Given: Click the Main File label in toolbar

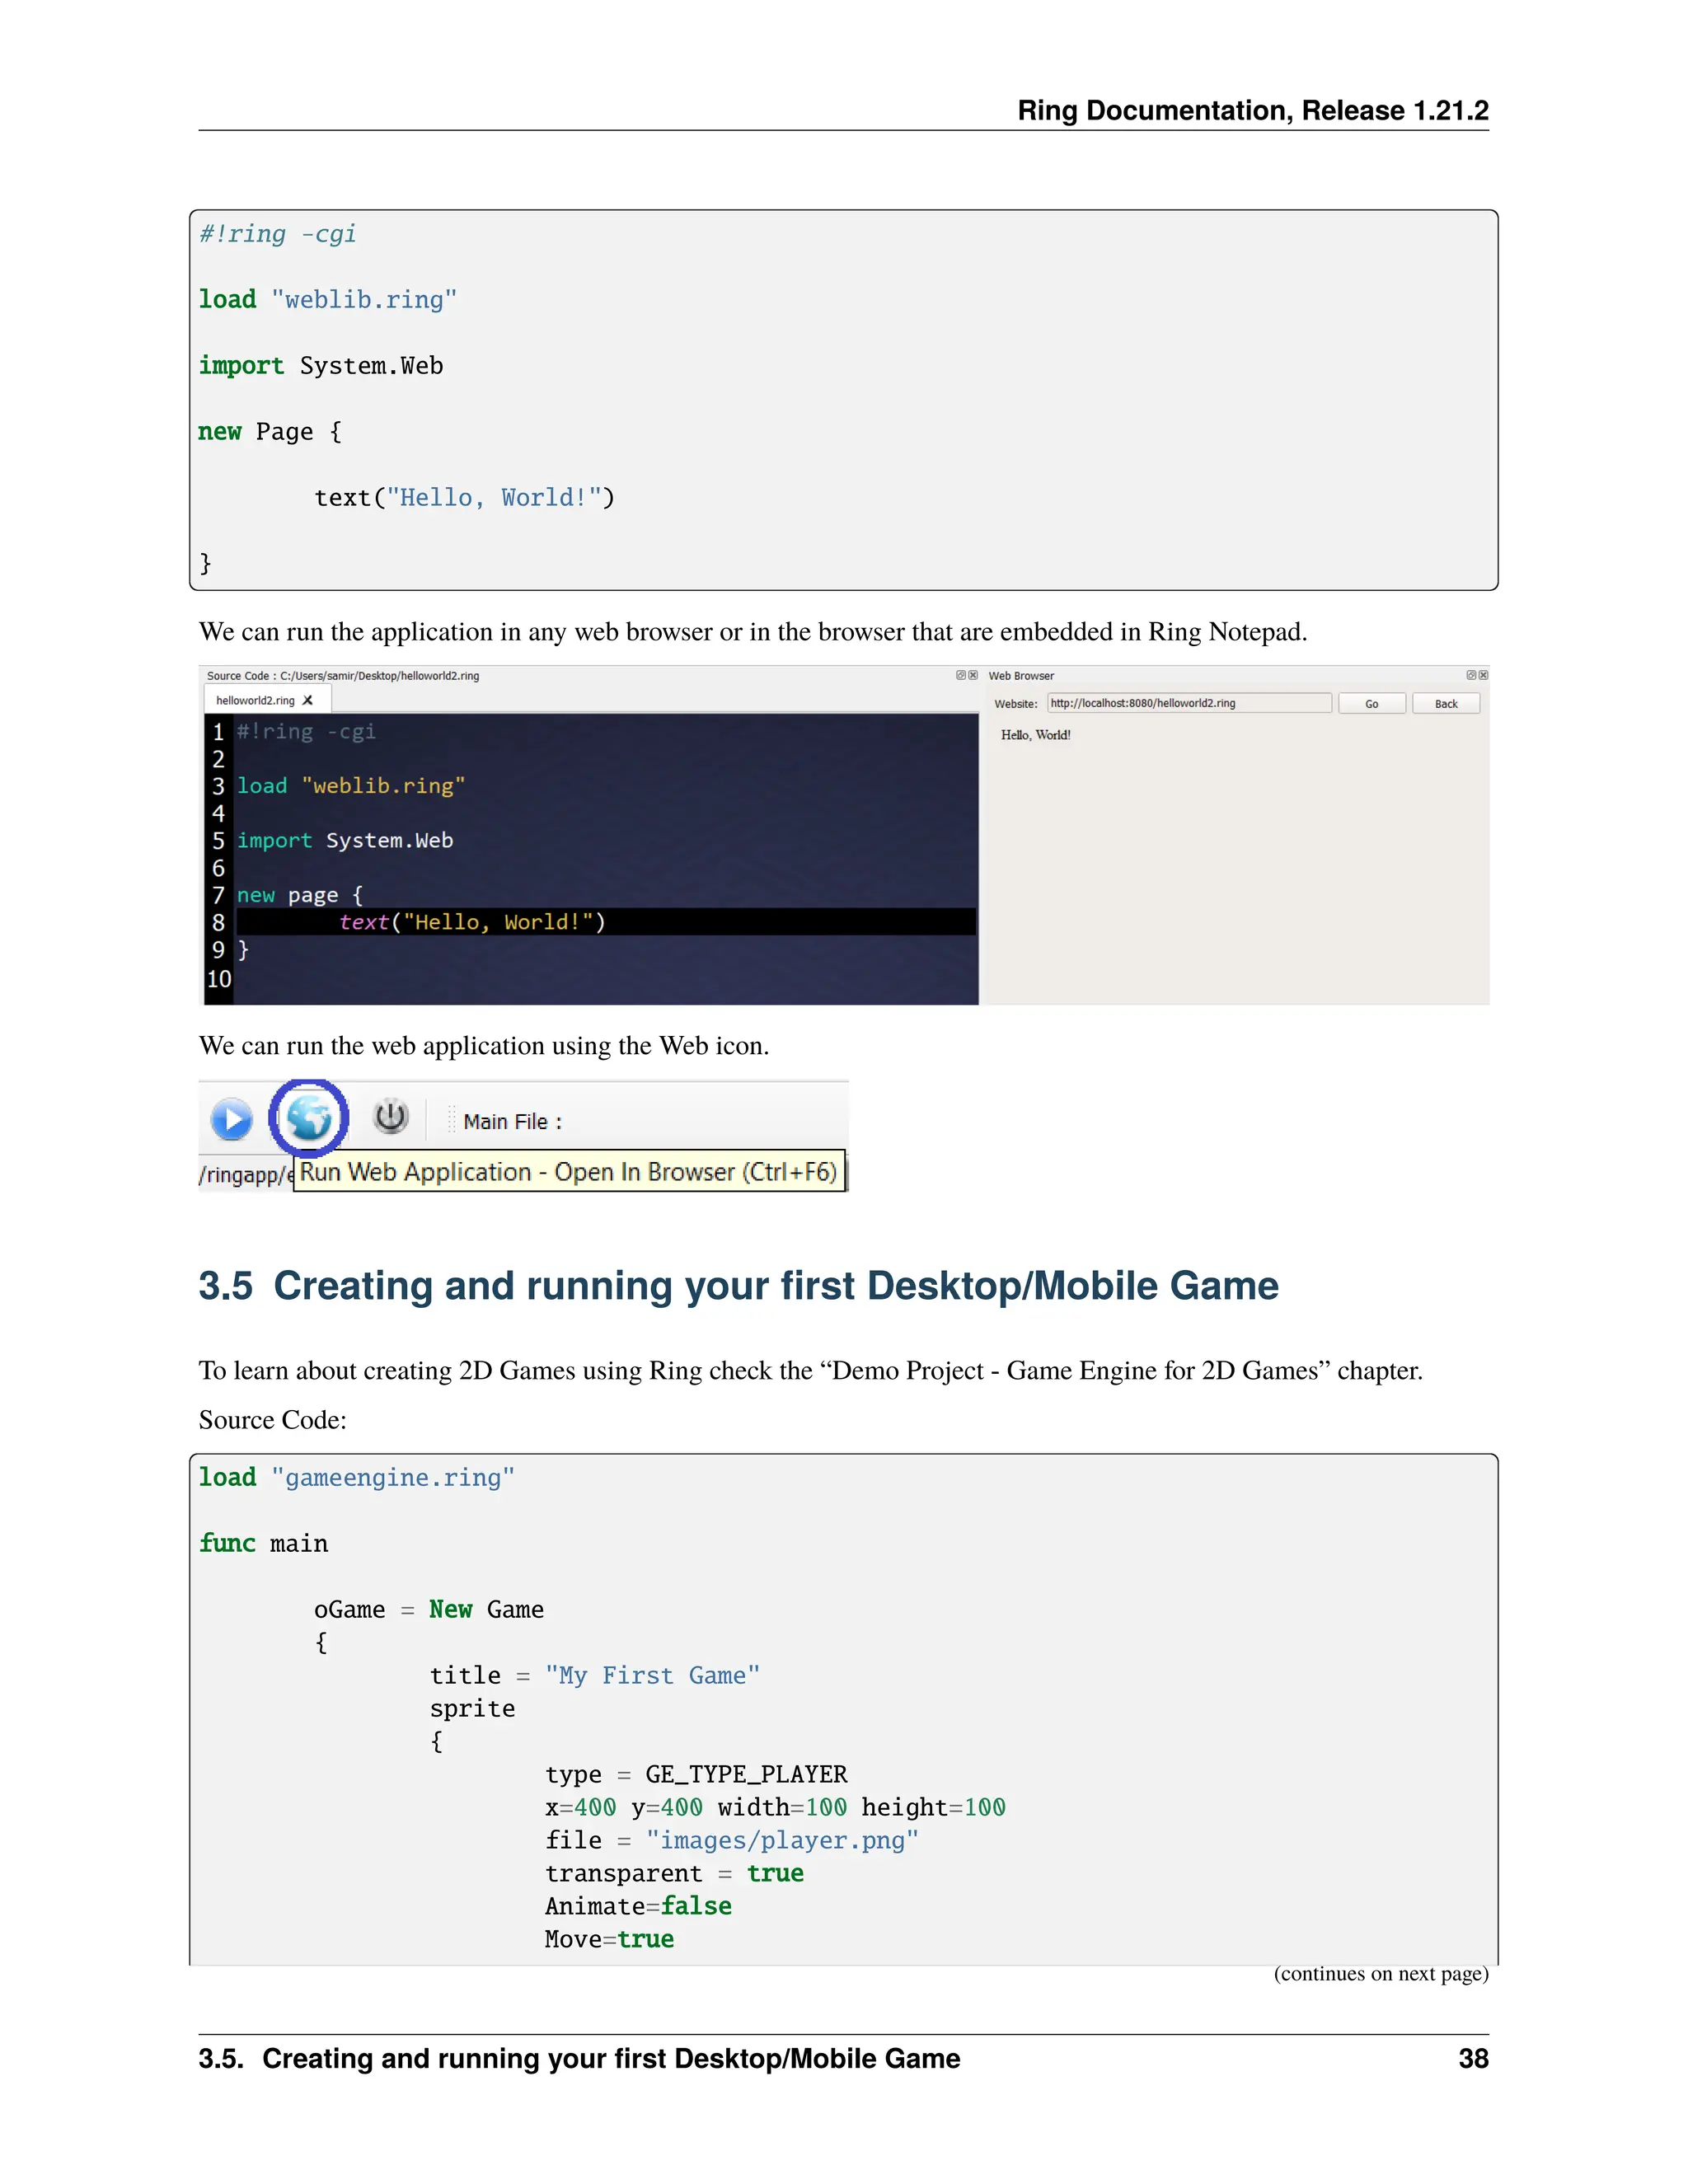Looking at the screenshot, I should coord(512,1122).
